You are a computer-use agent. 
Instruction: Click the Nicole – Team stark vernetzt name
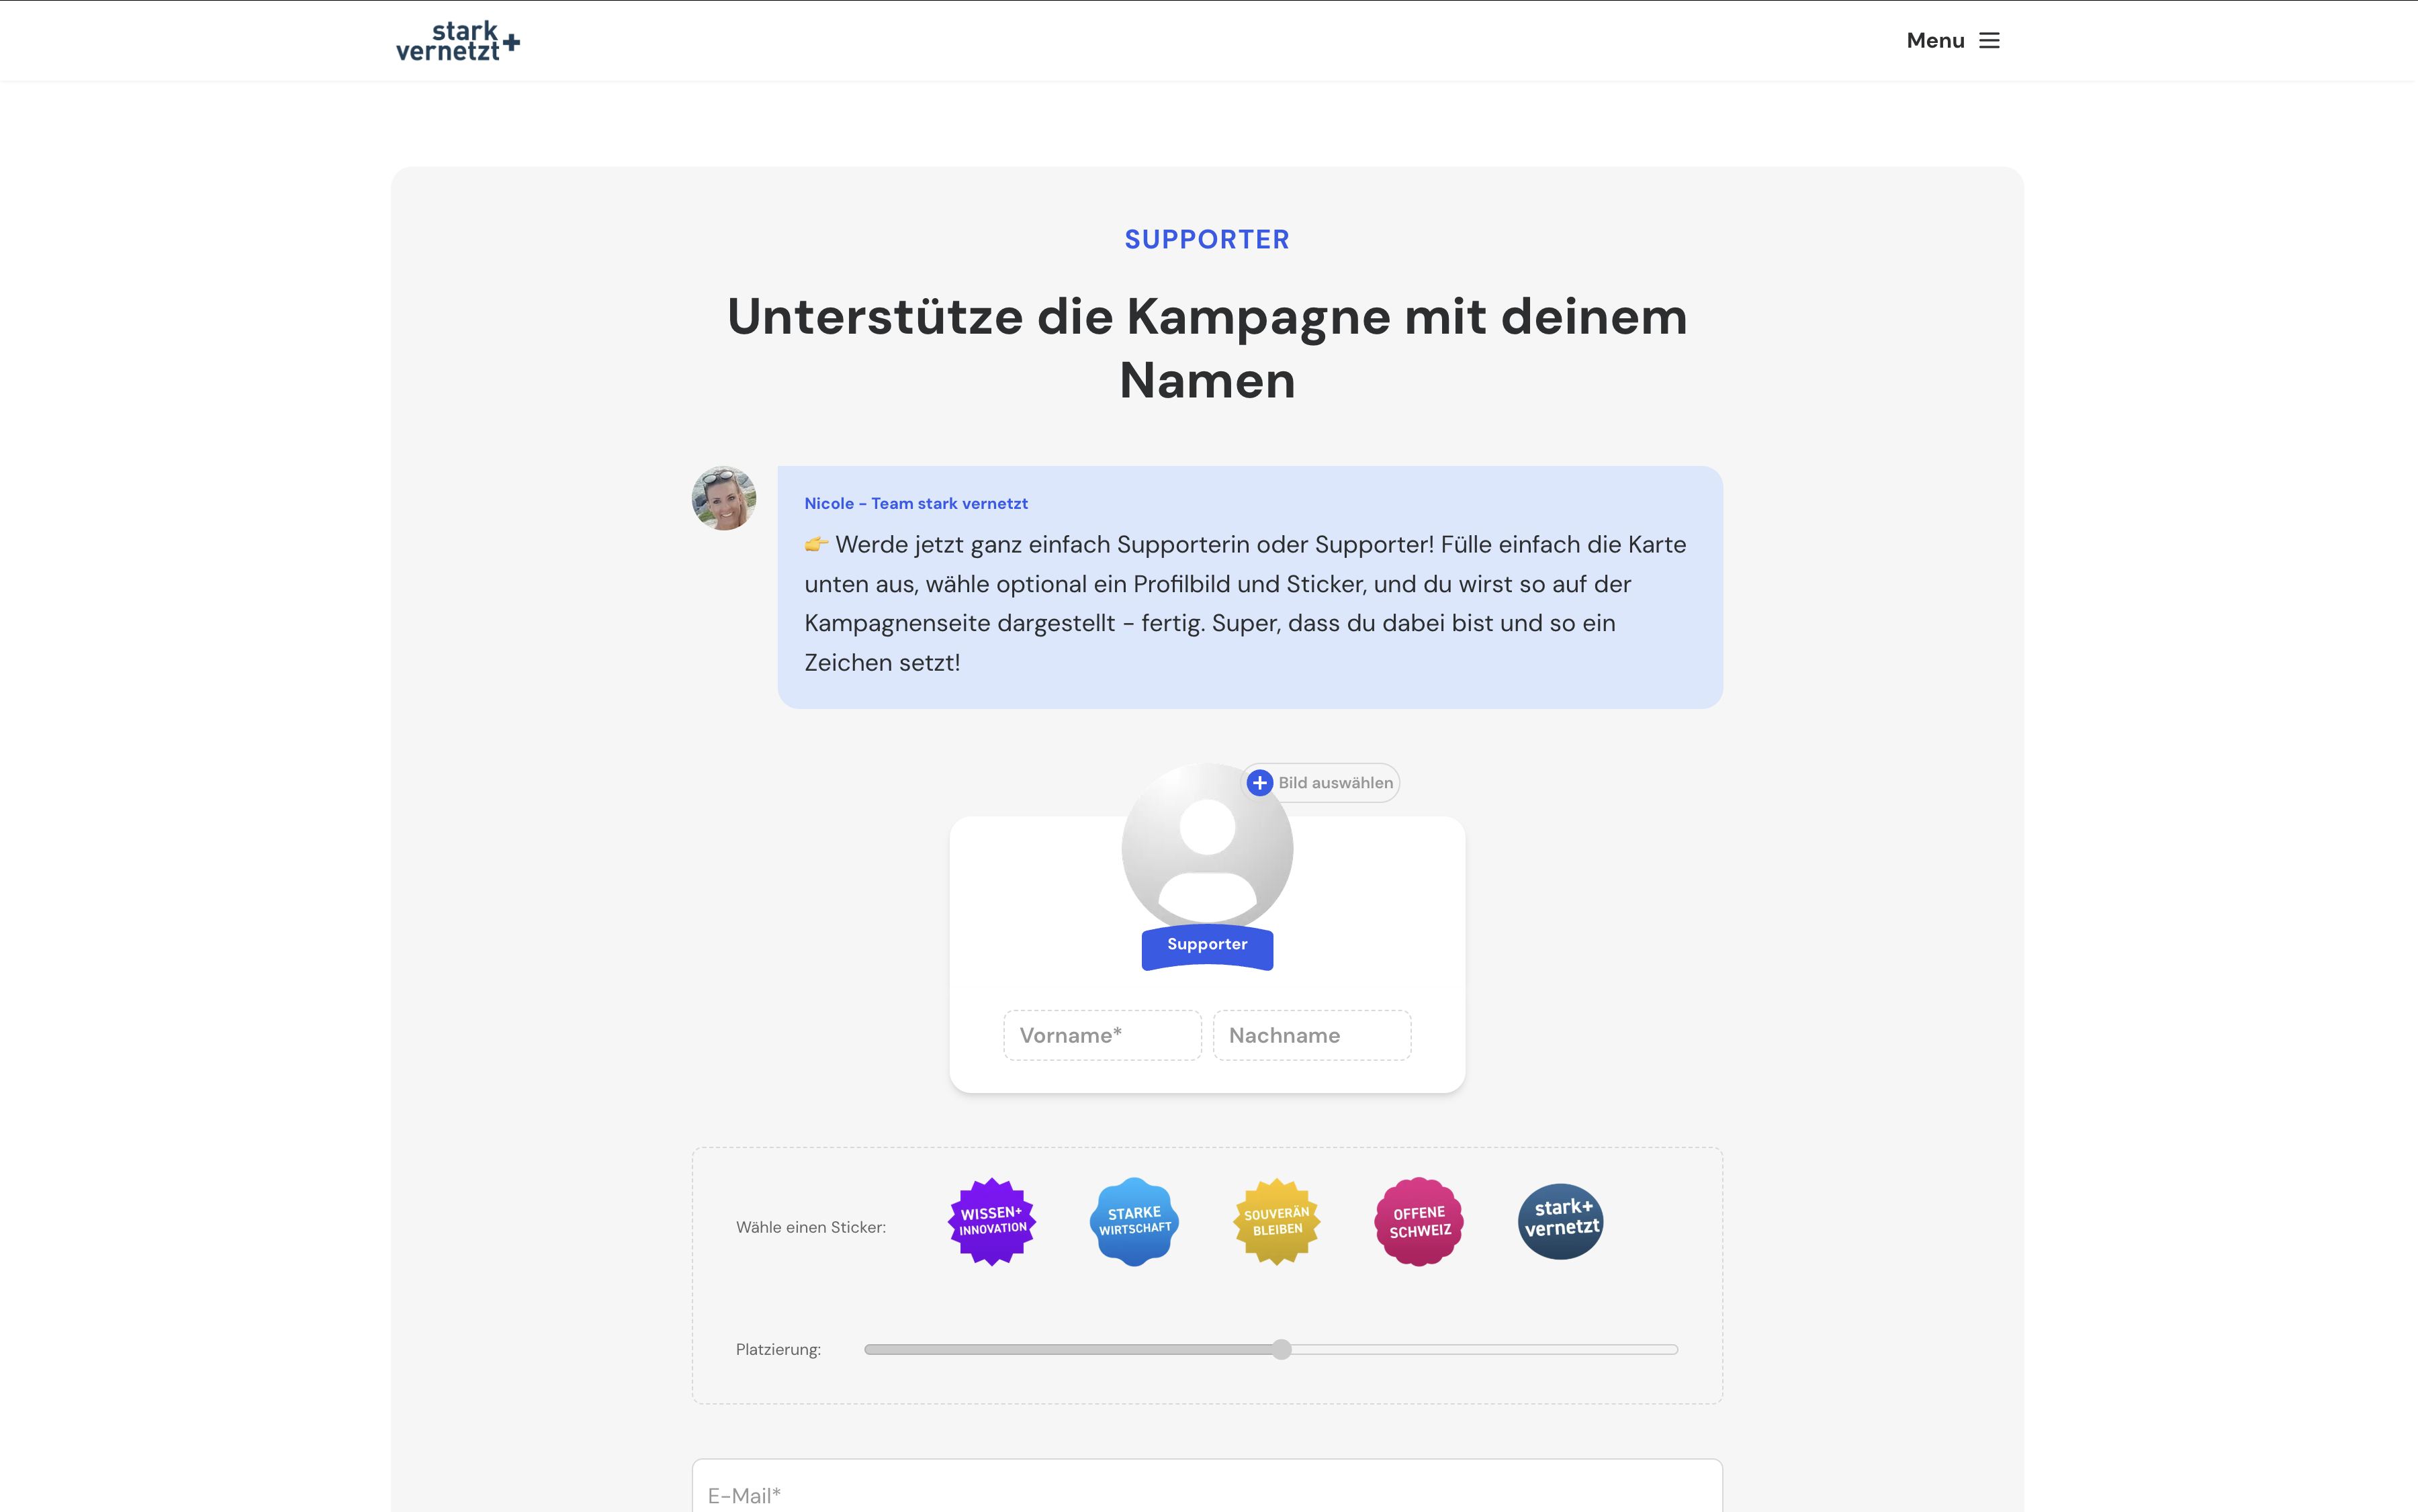(x=915, y=504)
